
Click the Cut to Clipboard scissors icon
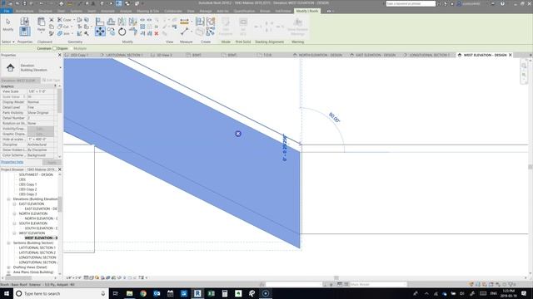pos(52,20)
